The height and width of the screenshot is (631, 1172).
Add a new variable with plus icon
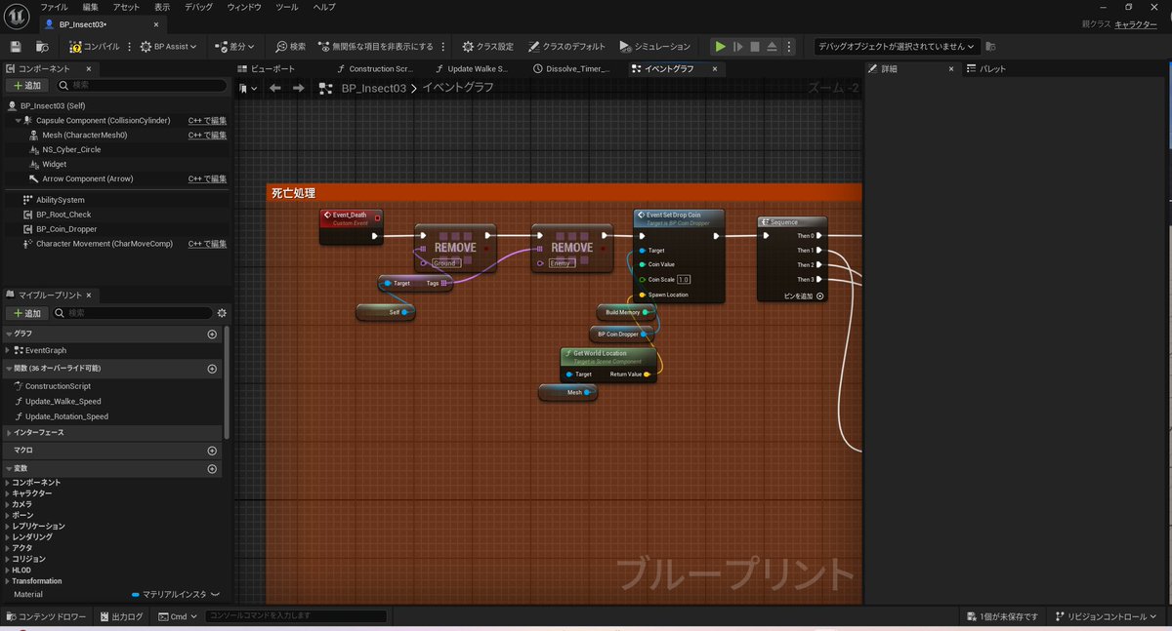[212, 469]
